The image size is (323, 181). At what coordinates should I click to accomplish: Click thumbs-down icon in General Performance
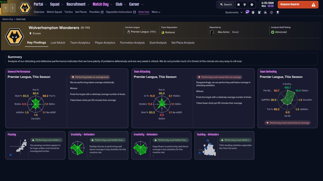[73, 77]
